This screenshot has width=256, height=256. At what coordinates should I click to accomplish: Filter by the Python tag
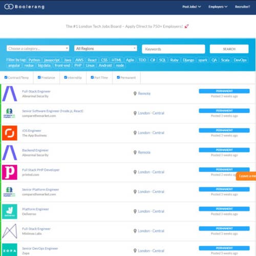[34, 60]
